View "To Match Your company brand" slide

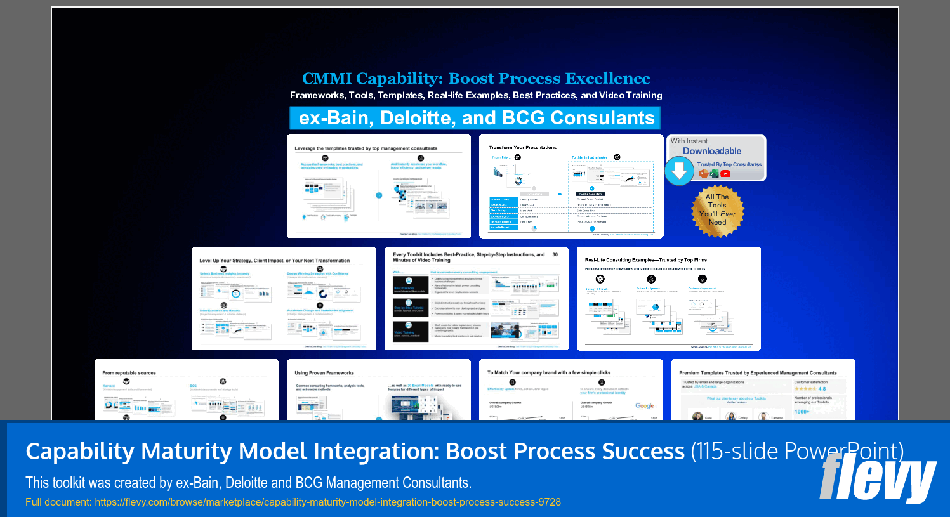coord(571,389)
